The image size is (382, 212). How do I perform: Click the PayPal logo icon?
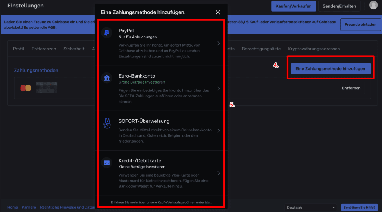pyautogui.click(x=107, y=32)
